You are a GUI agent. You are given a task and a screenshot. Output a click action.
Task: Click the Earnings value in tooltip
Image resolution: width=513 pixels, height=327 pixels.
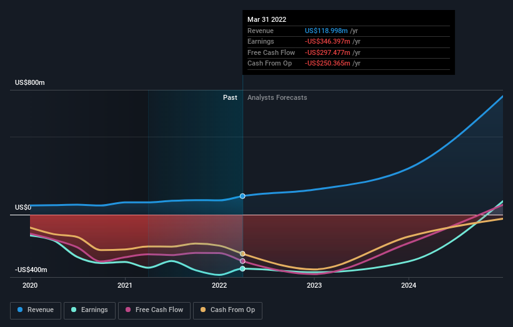(327, 41)
